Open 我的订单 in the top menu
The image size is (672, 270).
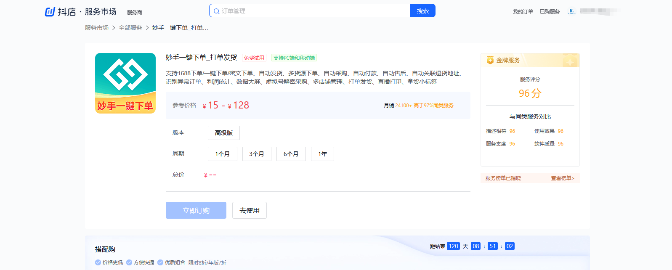pos(523,12)
